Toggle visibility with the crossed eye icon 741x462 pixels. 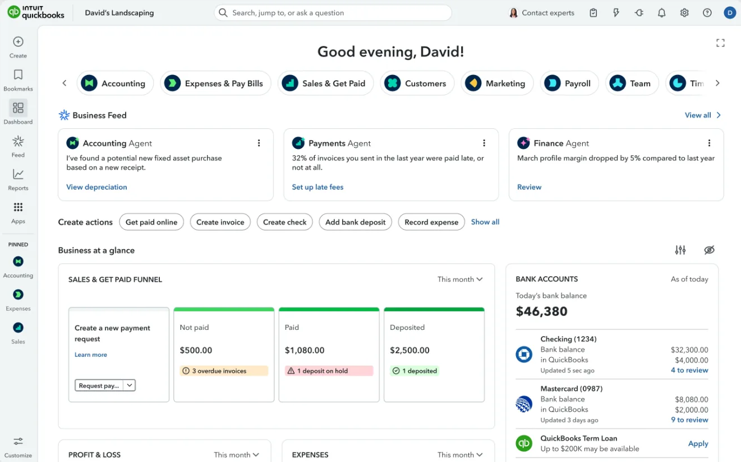tap(710, 250)
